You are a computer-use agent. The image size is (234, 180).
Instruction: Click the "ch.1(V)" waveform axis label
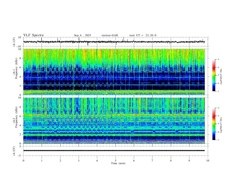coord(14,42)
